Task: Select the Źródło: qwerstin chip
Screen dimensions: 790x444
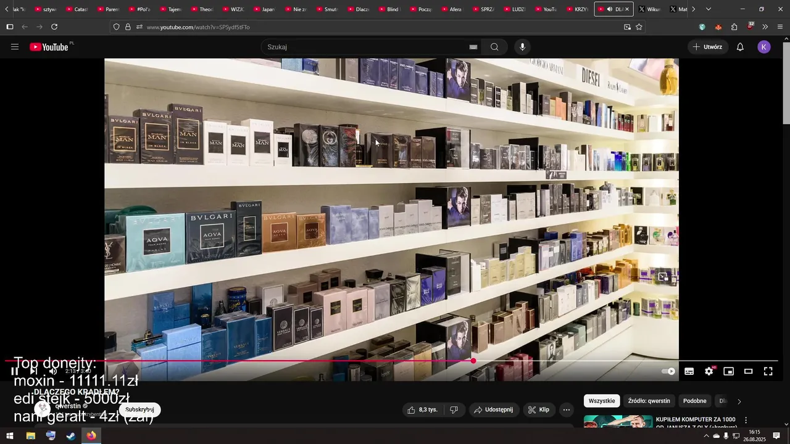Action: 649,401
